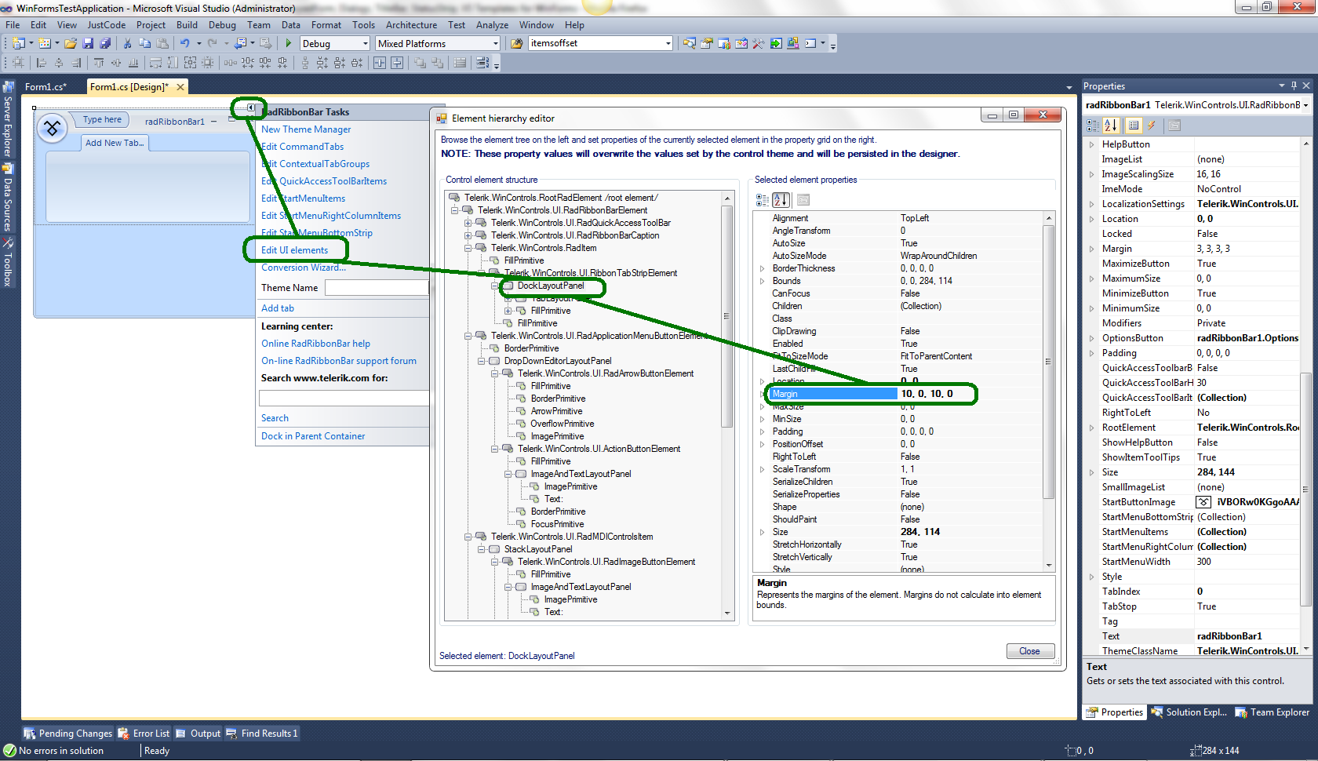The image size is (1318, 761).
Task: Expand the HelpButton property in Properties panel
Action: pos(1091,144)
